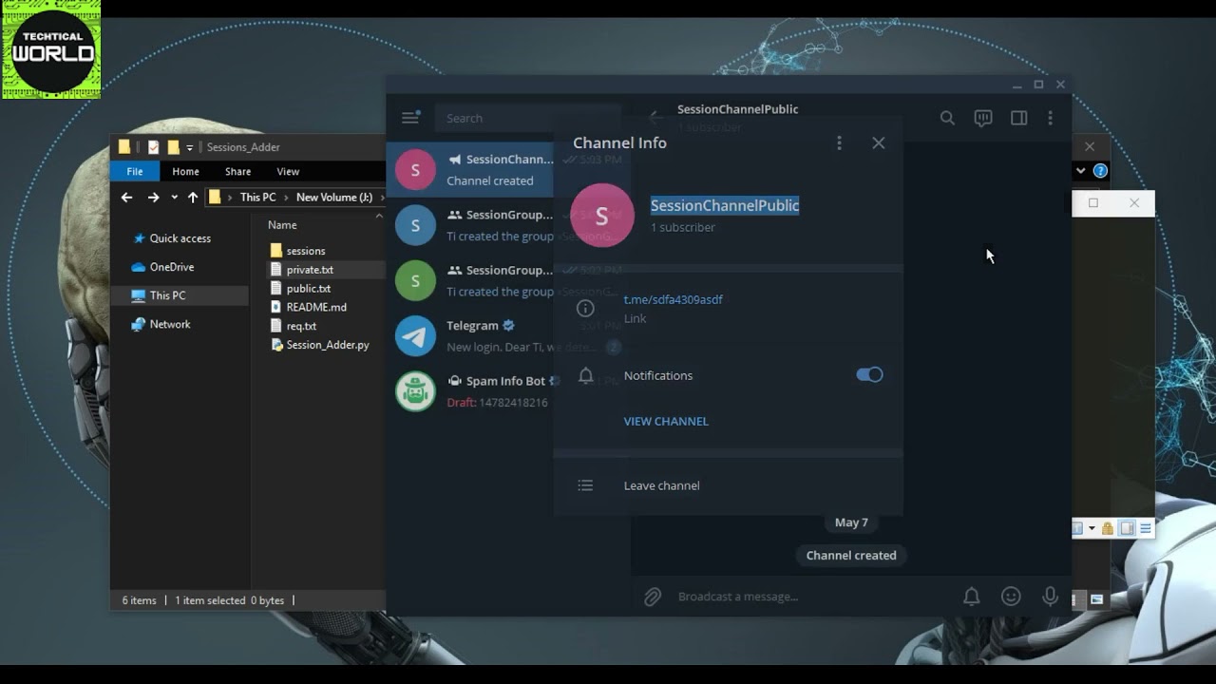Open the three-dot menu in the chat header

[1050, 118]
